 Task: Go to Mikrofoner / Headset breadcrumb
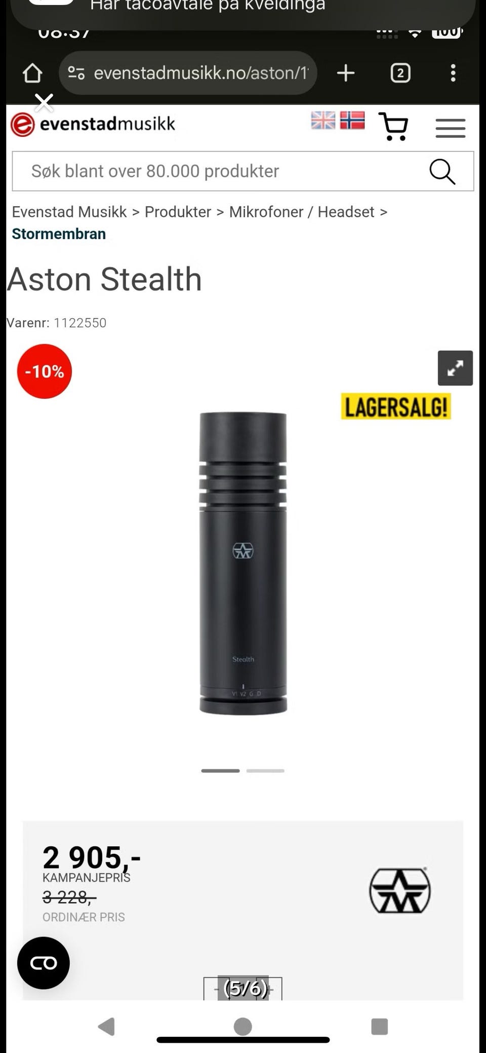pos(302,212)
